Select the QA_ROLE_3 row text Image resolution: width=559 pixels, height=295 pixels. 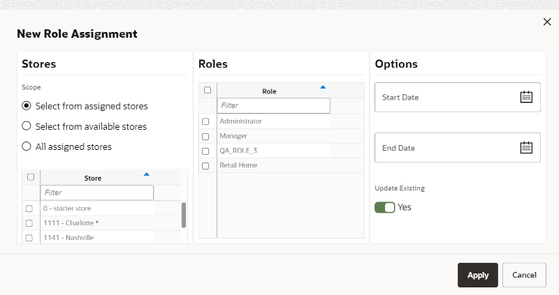(238, 151)
